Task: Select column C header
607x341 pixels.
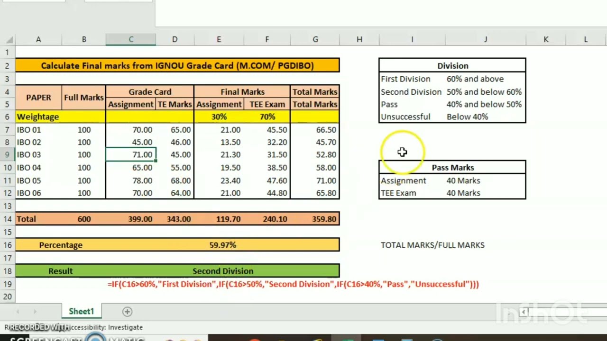Action: point(131,40)
